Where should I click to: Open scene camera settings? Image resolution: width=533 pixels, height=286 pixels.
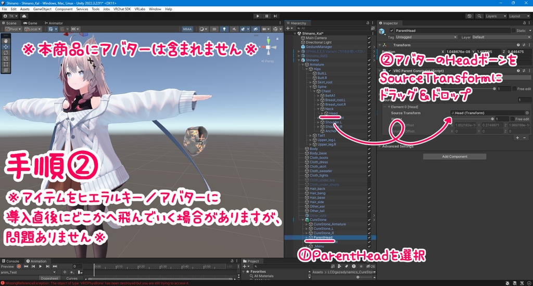click(x=266, y=29)
